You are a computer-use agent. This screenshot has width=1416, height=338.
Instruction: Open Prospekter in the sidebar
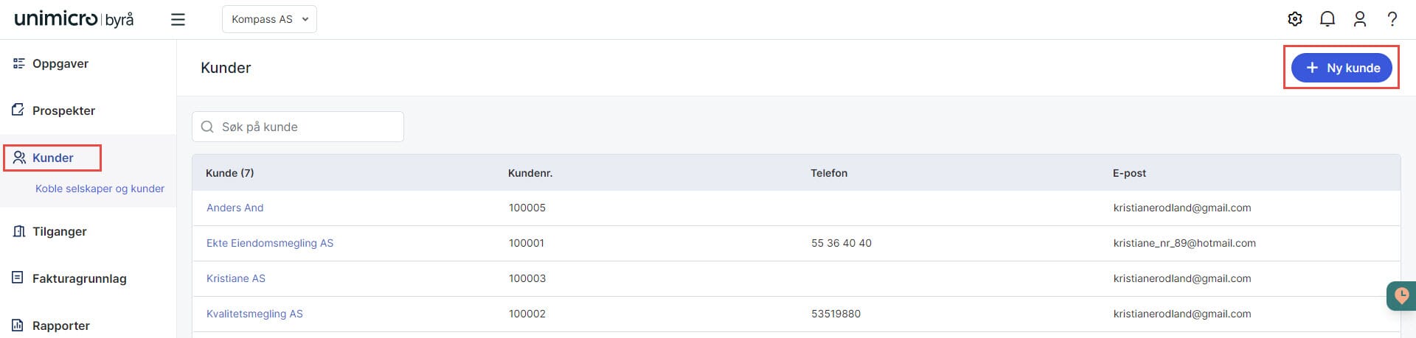[x=63, y=110]
